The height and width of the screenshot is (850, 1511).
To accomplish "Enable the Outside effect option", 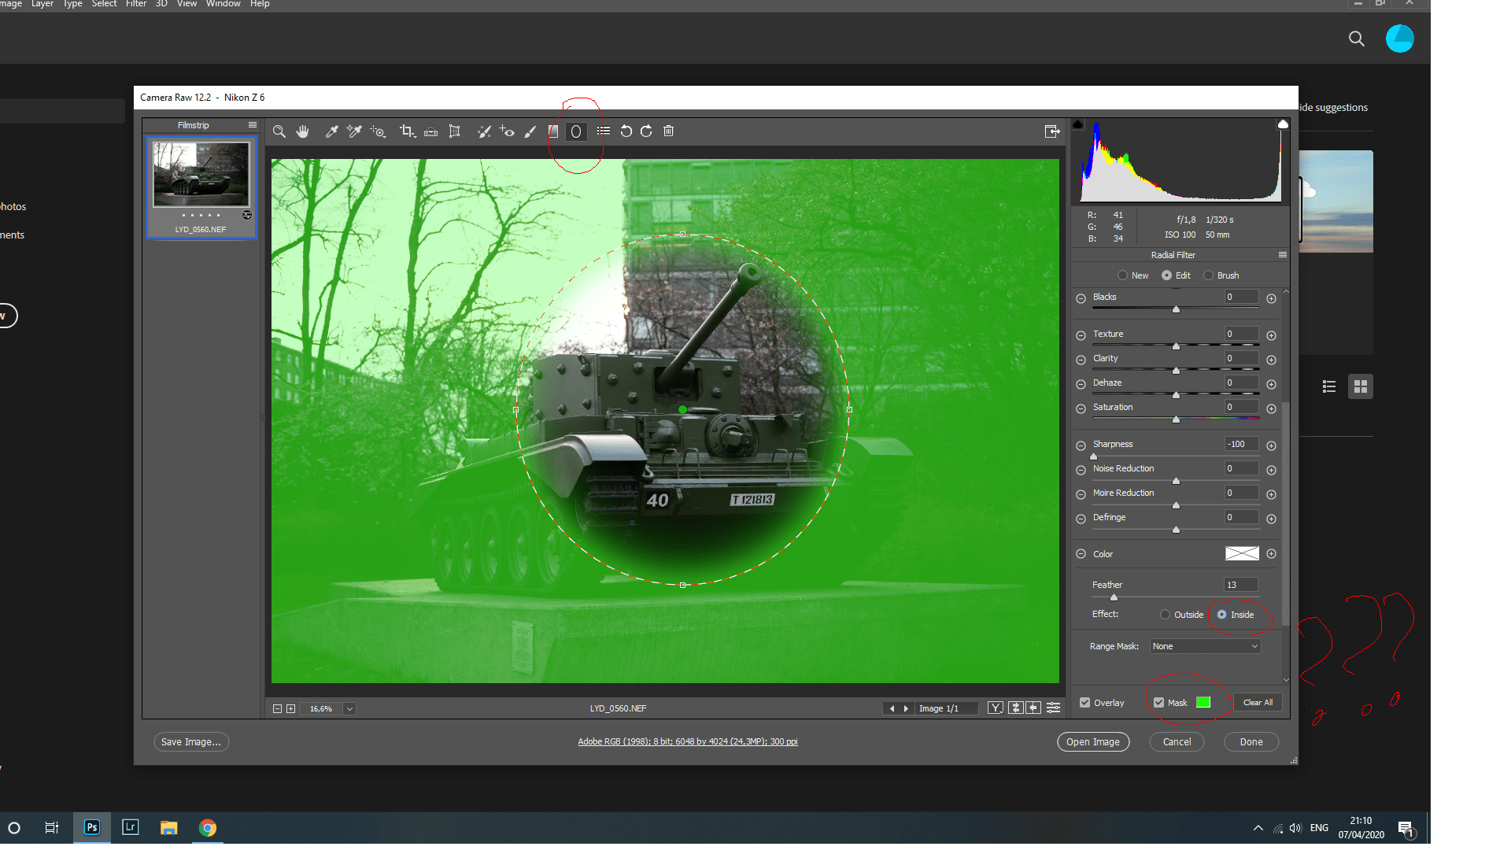I will [x=1165, y=614].
